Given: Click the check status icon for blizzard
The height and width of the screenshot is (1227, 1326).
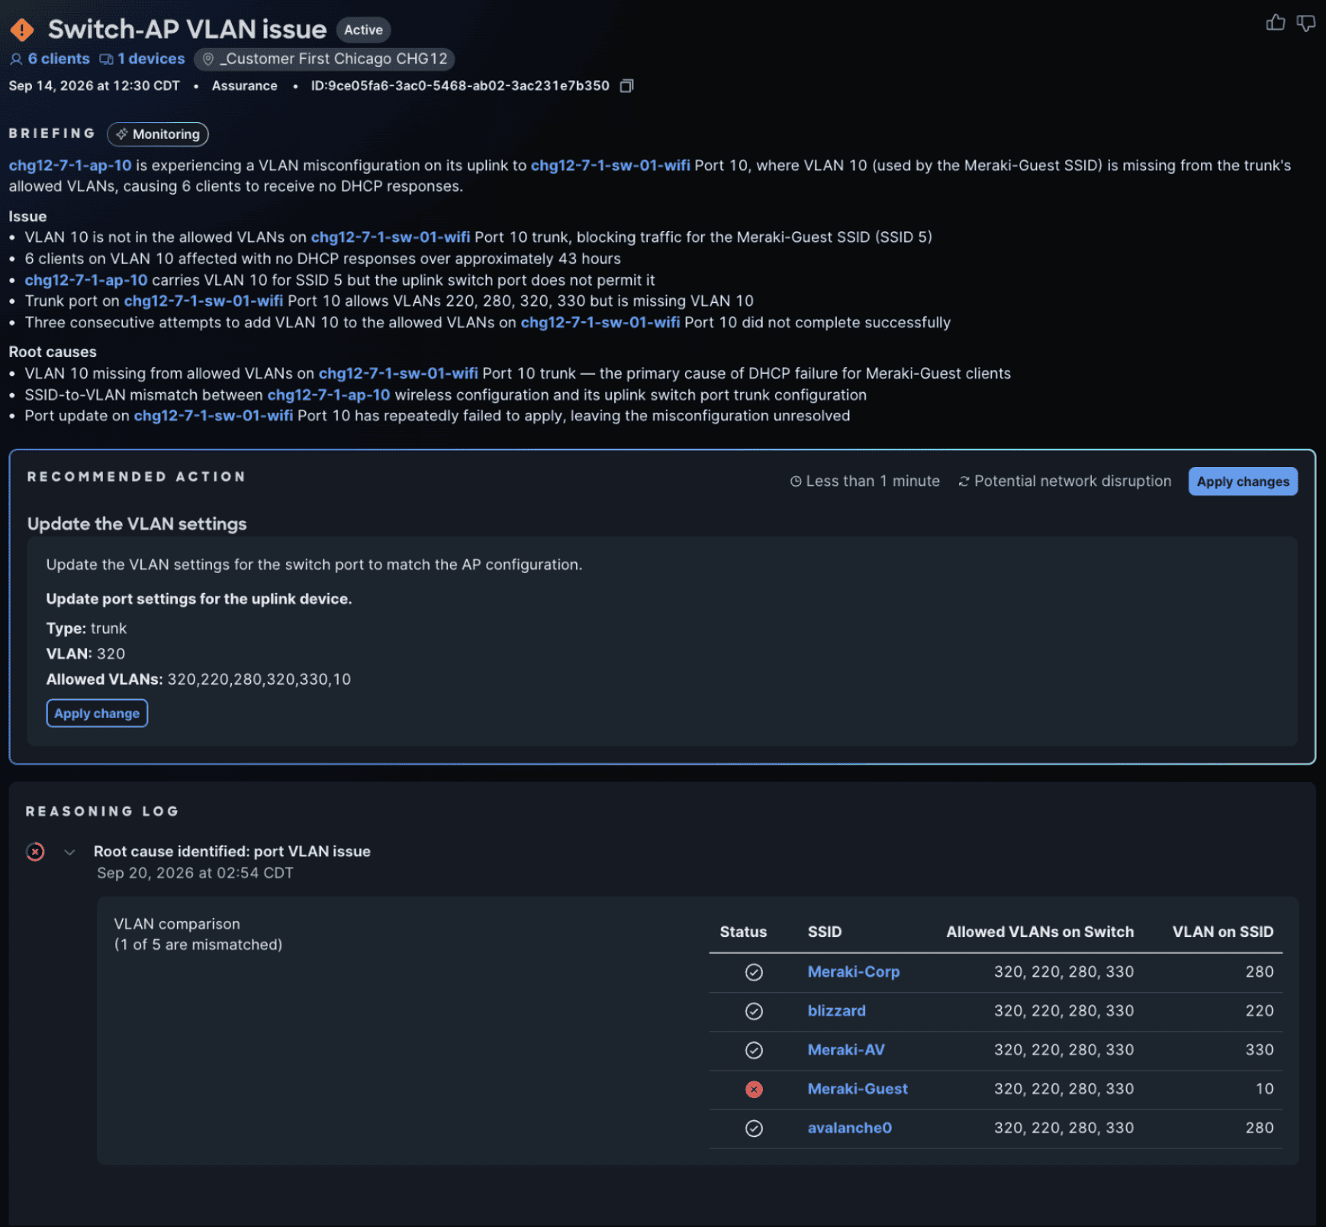Looking at the screenshot, I should [x=754, y=1011].
